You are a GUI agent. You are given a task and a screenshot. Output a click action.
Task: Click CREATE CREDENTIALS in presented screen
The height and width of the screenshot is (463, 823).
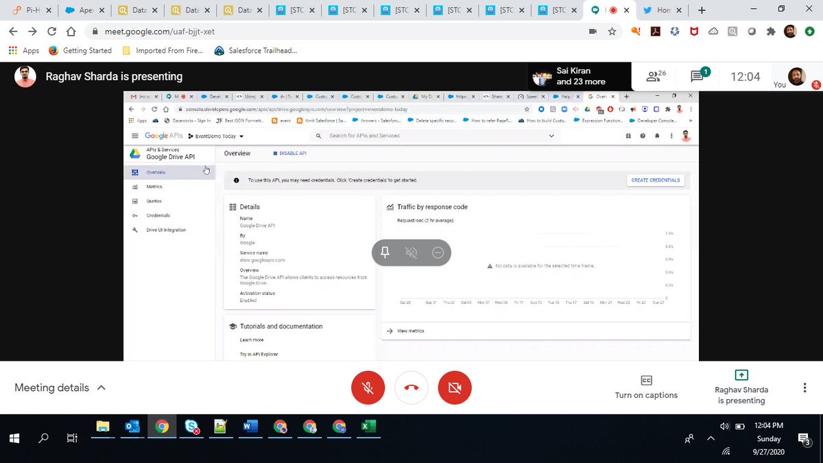pos(656,180)
